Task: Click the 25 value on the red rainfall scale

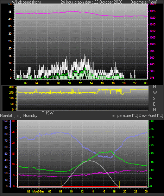Action: click(13, 132)
